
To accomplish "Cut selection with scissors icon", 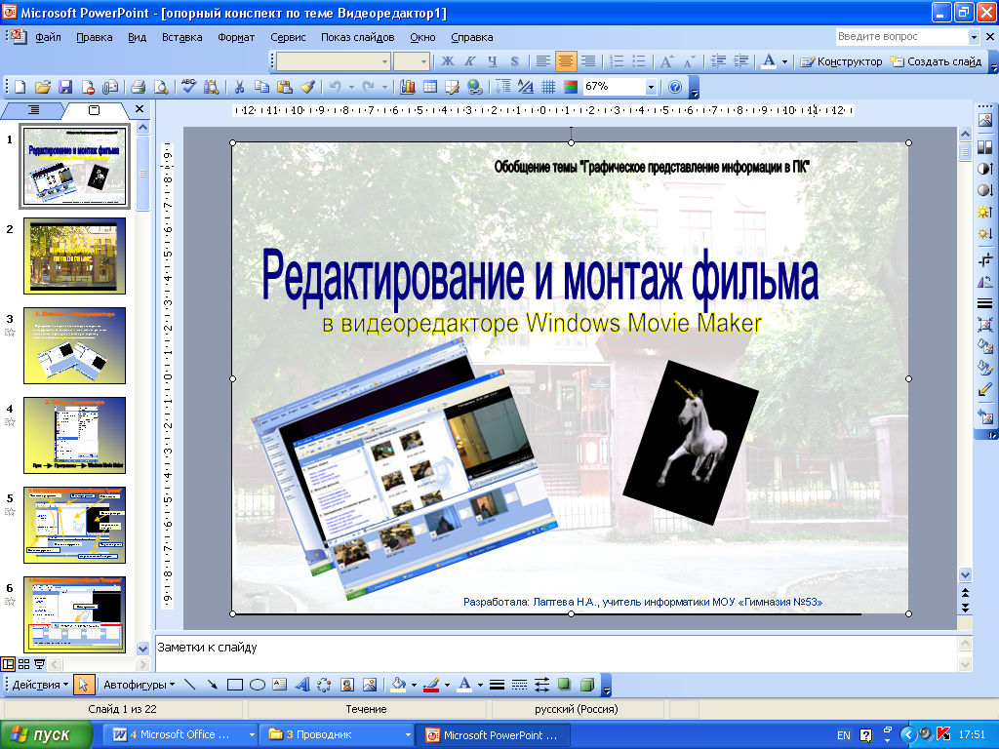I will (240, 87).
